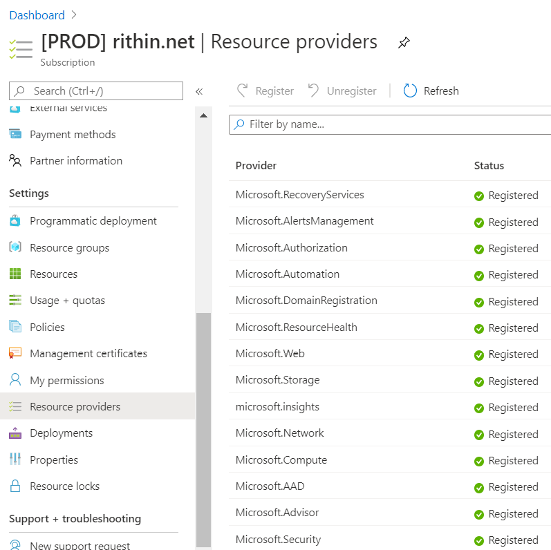551x550 pixels.
Task: Collapse the sidebar with double chevron
Action: click(199, 91)
